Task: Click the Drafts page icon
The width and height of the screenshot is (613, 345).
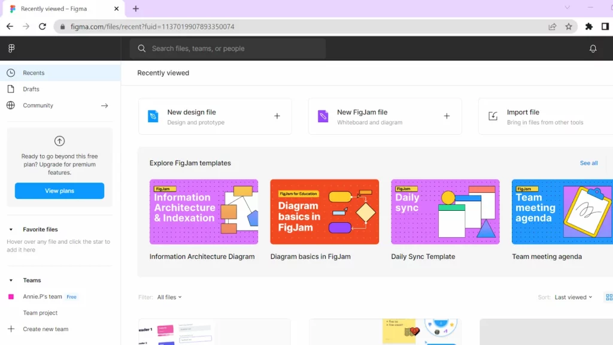Action: click(11, 89)
